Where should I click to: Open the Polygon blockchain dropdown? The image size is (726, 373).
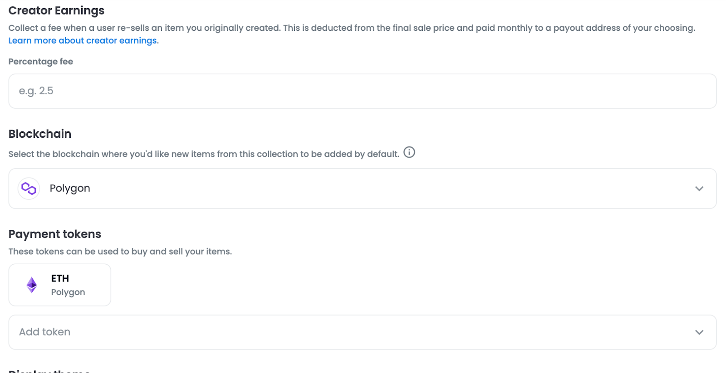coord(363,189)
